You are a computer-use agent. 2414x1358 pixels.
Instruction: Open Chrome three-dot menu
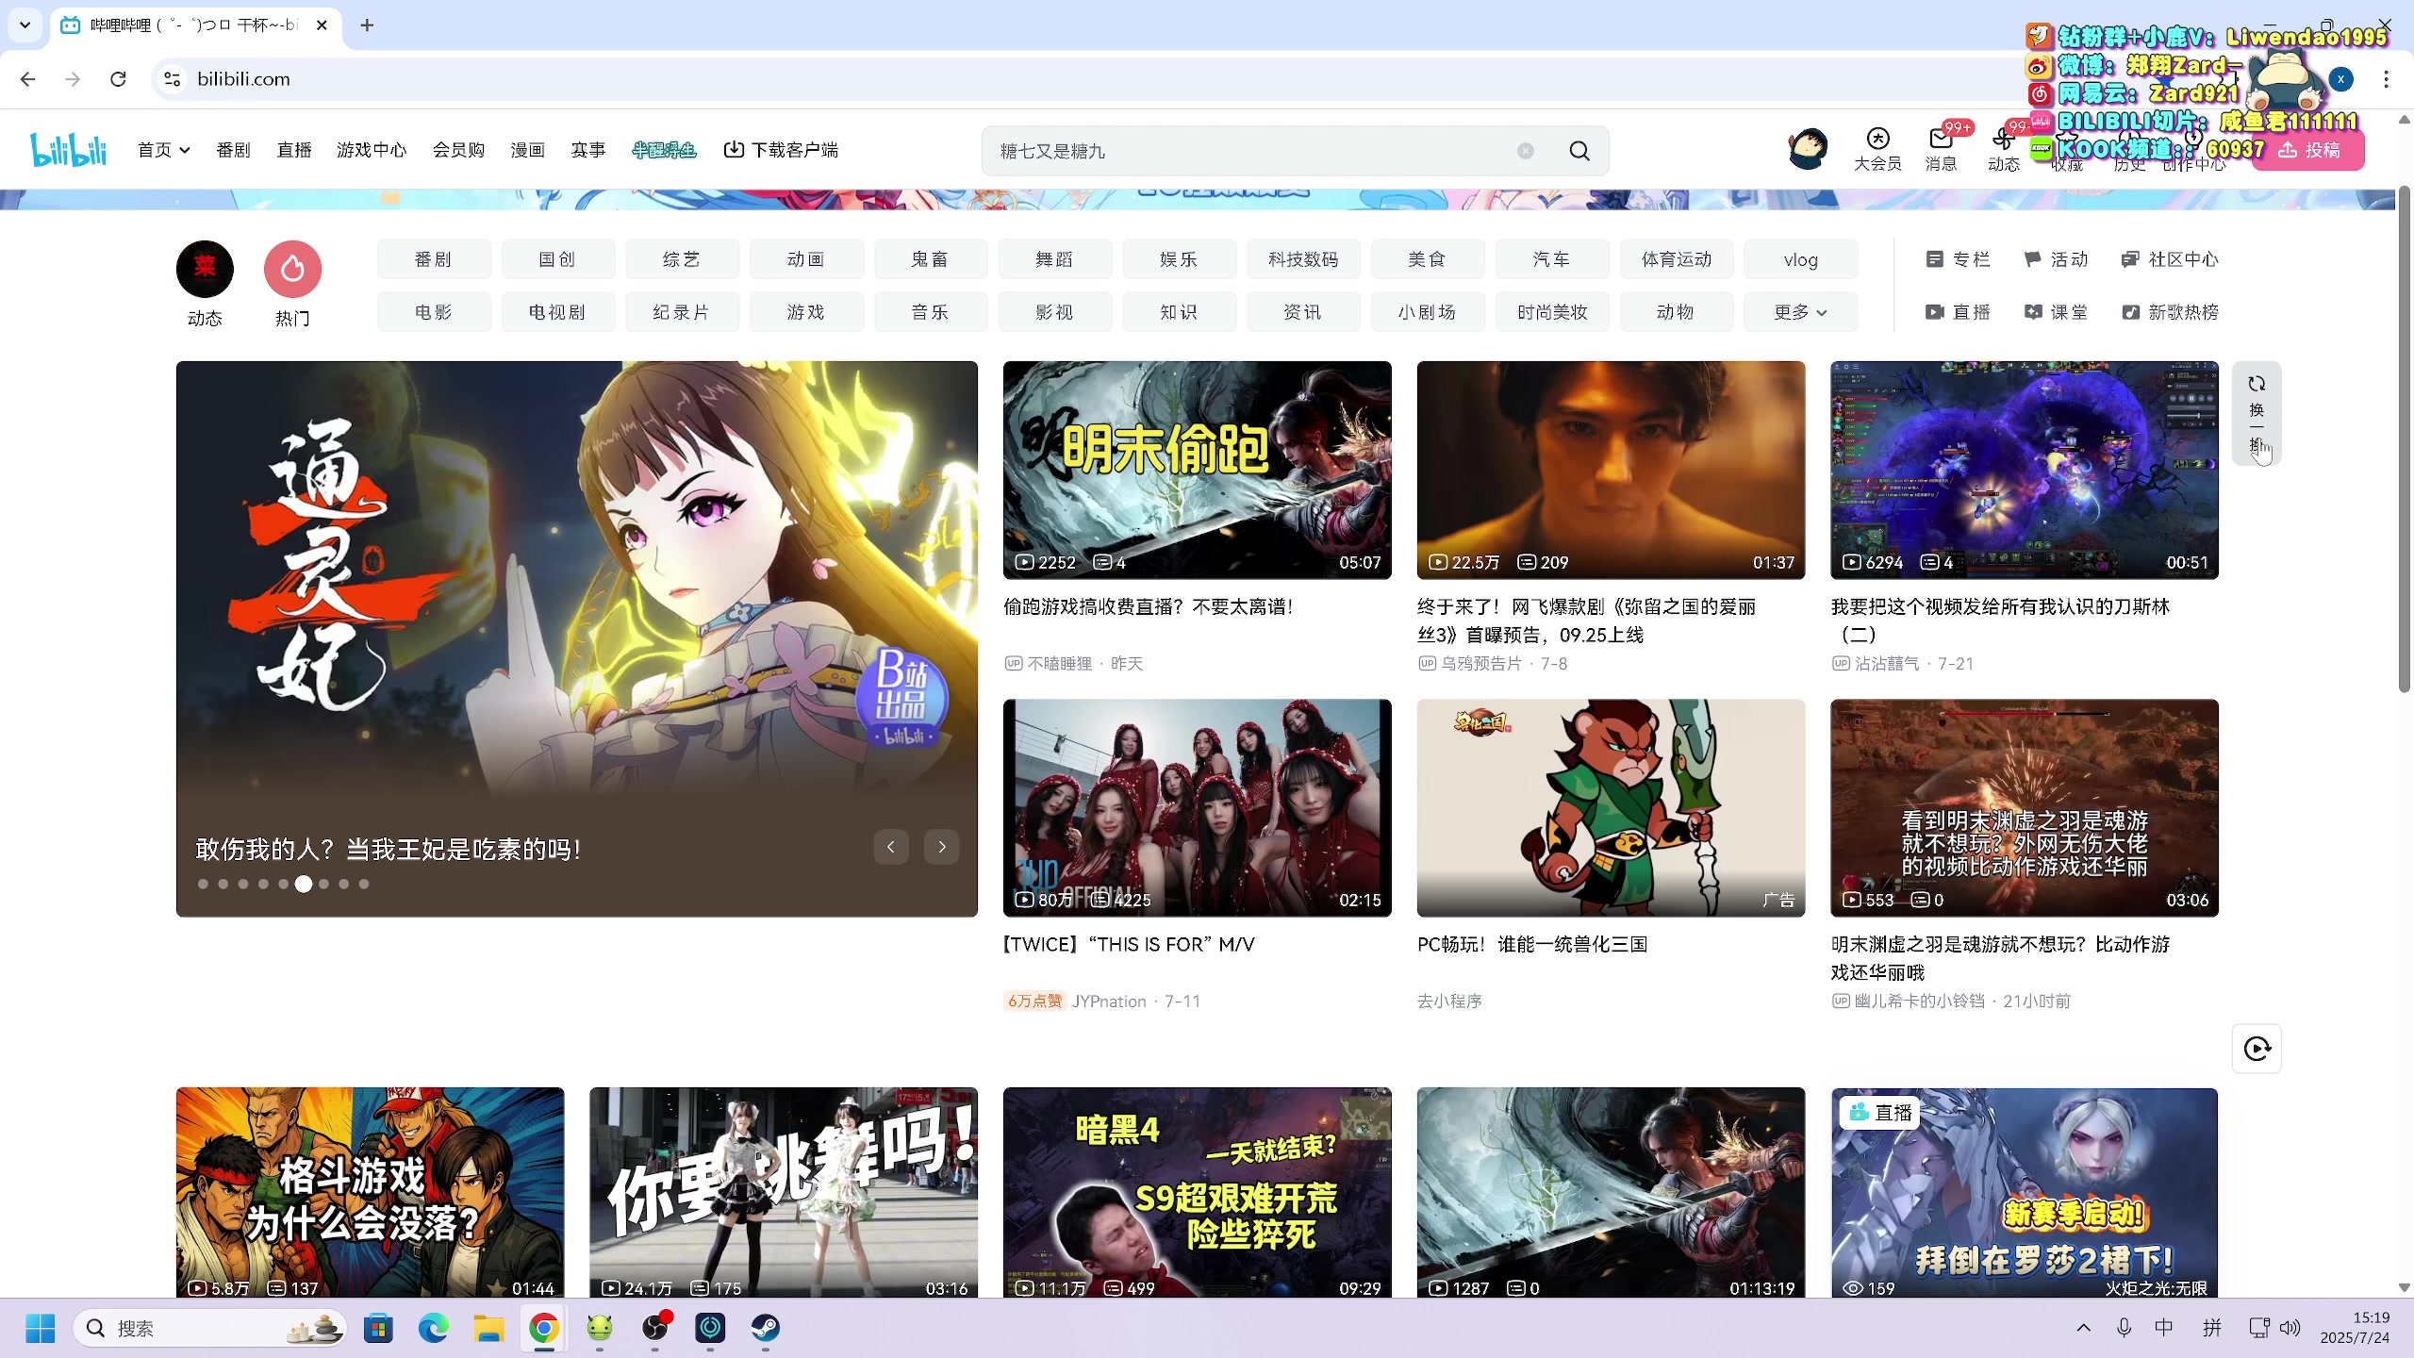(x=2387, y=79)
